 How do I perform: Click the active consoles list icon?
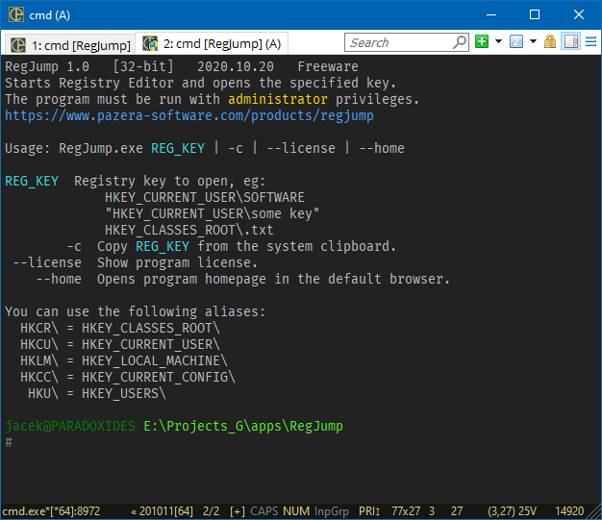[516, 42]
